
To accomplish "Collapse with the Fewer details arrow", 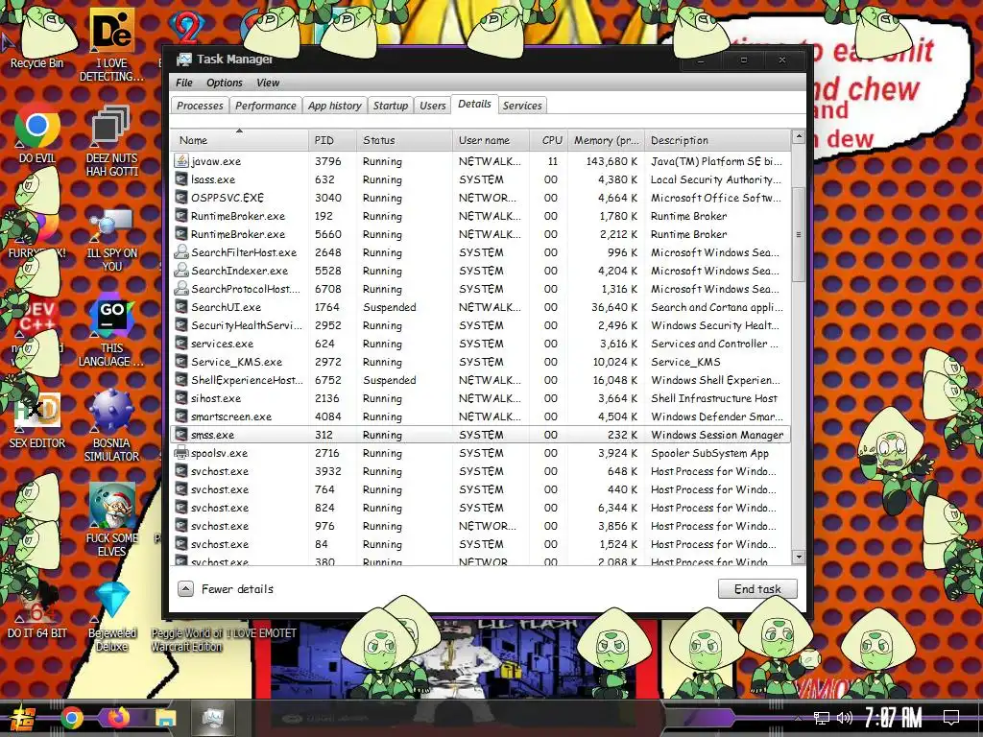I will [185, 588].
